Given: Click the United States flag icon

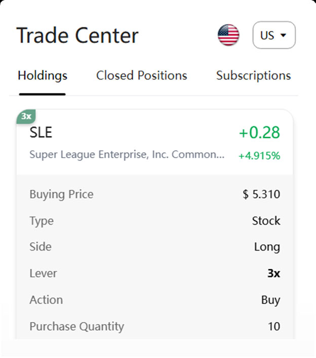Looking at the screenshot, I should pos(228,35).
